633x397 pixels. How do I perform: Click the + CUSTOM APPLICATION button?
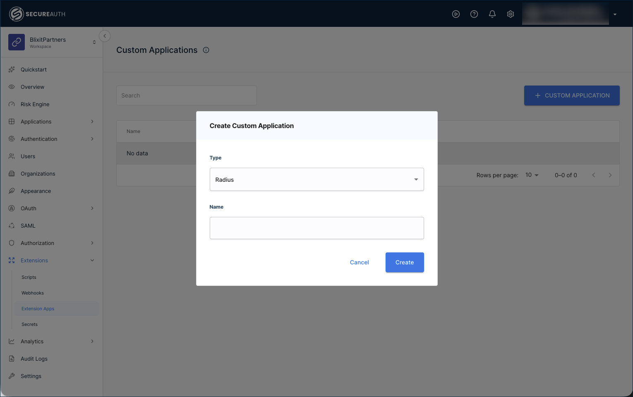coord(572,95)
